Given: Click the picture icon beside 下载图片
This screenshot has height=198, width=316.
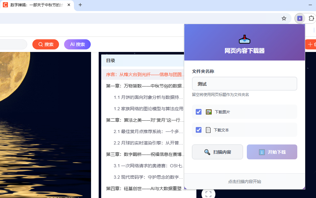Looking at the screenshot, I should point(208,112).
